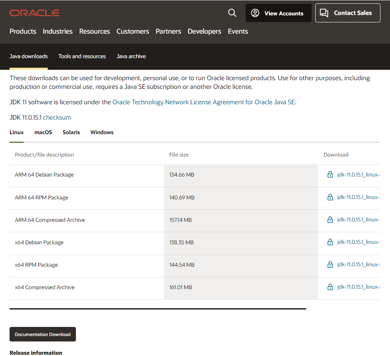Open the Developers menu
This screenshot has width=390, height=356.
(x=204, y=32)
